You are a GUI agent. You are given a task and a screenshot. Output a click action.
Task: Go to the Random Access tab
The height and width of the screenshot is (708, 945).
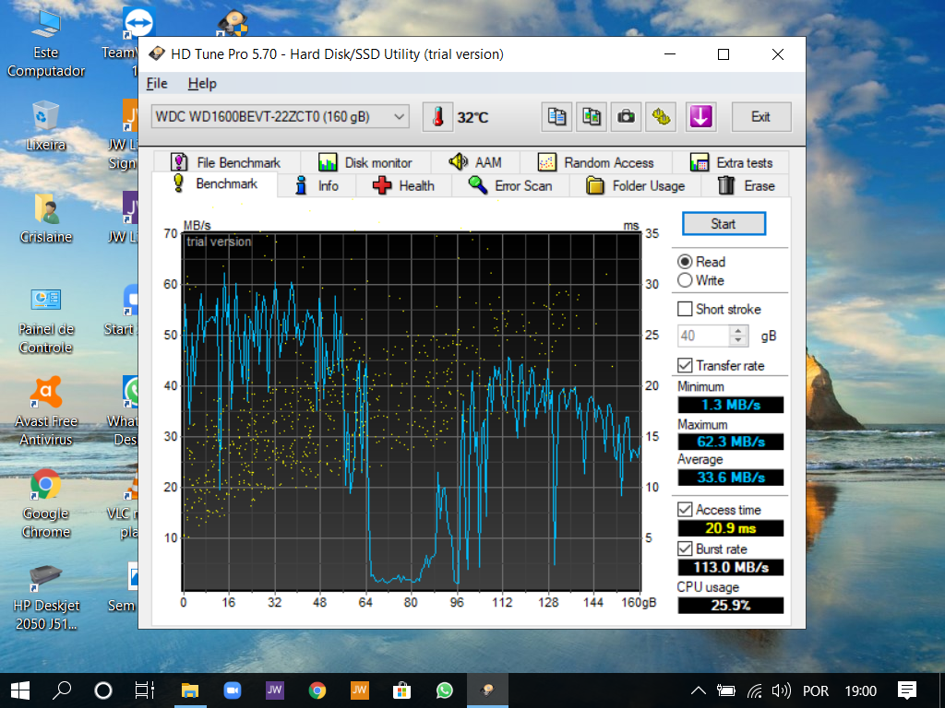pos(595,162)
